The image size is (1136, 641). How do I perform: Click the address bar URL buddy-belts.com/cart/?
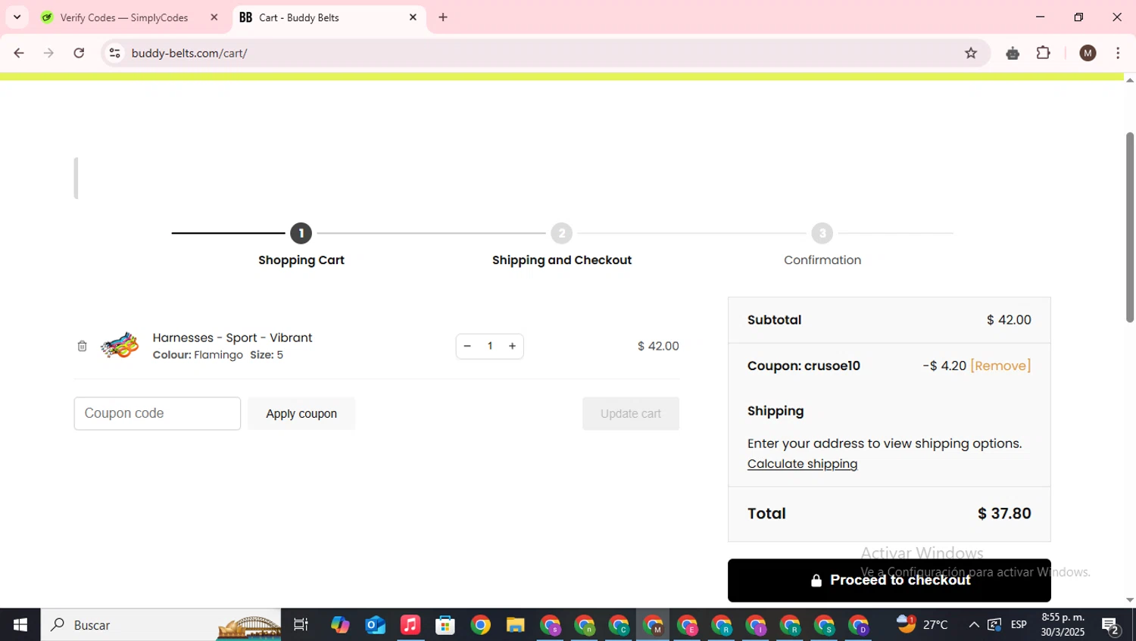click(189, 53)
